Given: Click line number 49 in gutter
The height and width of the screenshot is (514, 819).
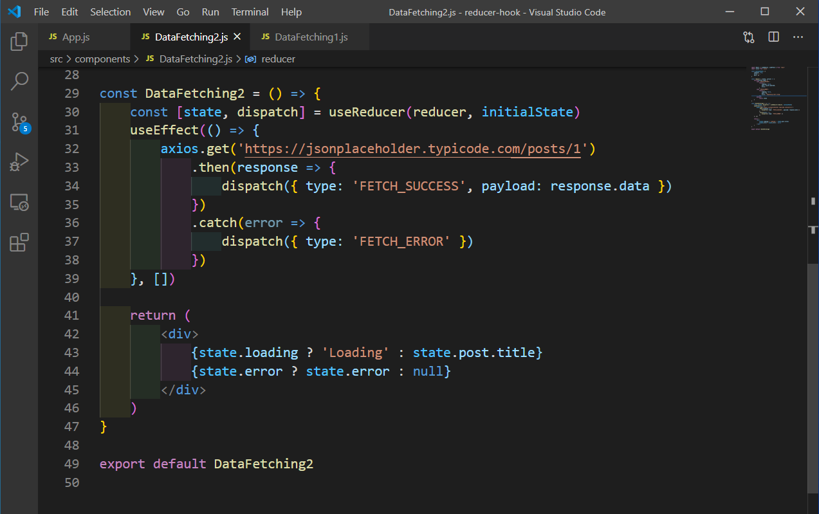Looking at the screenshot, I should 71,464.
